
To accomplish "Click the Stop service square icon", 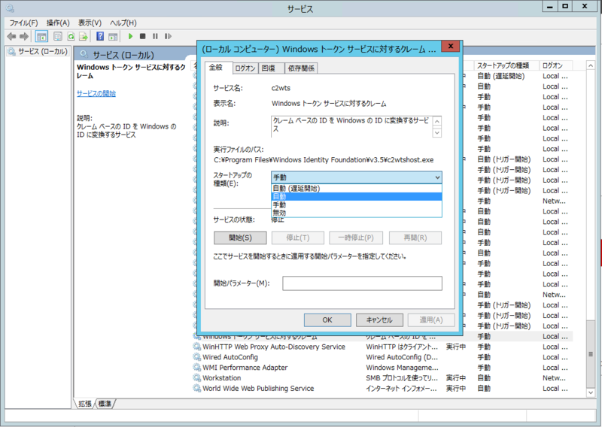I will pos(143,36).
